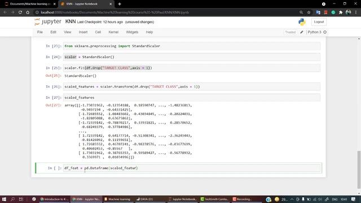
Task: Click the StandardScaler() output text
Action: click(x=80, y=76)
